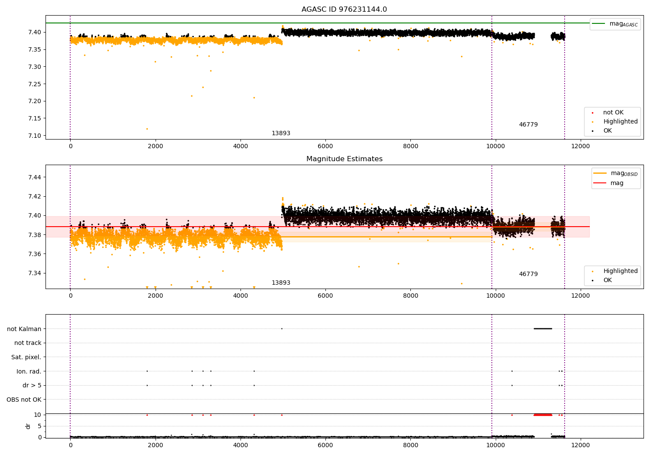The image size is (650, 455).
Task: Click the 7.25 y-axis tick in top plot
Action: (x=35, y=84)
